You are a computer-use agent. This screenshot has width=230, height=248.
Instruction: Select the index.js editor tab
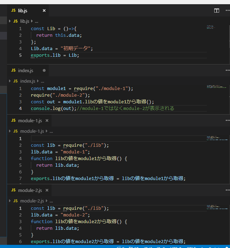28,70
